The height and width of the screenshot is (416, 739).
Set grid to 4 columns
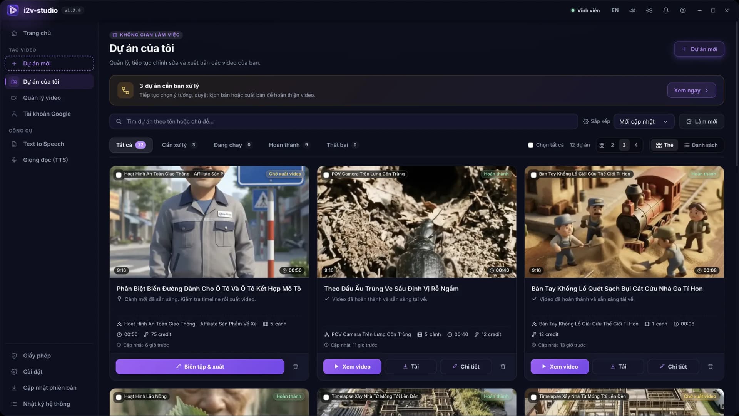coord(636,145)
